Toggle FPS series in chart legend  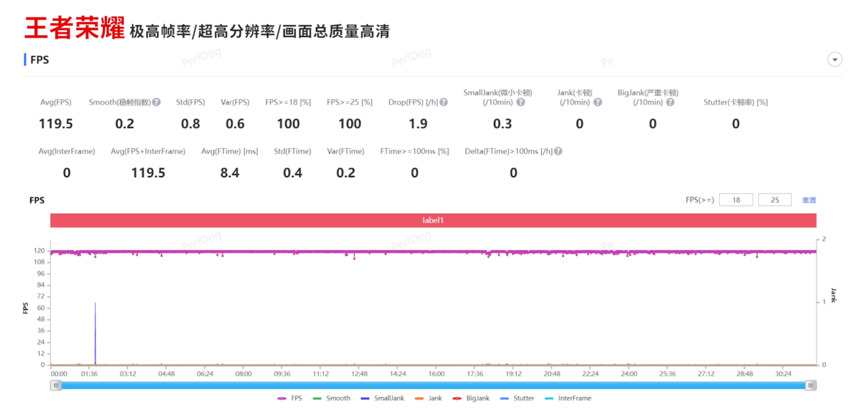point(290,398)
